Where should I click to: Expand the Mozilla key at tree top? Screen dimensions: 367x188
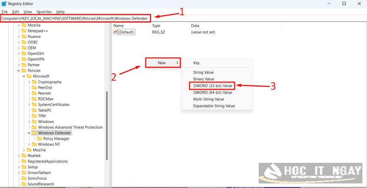(19, 25)
